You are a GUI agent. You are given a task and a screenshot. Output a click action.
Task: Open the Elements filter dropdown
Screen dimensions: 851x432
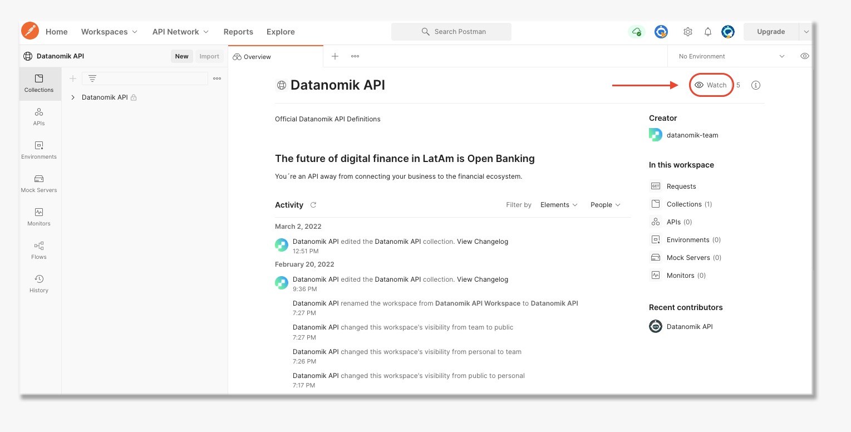(x=559, y=205)
